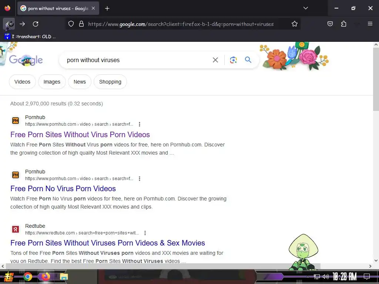
Task: Clear the search box with the X
Action: [215, 60]
